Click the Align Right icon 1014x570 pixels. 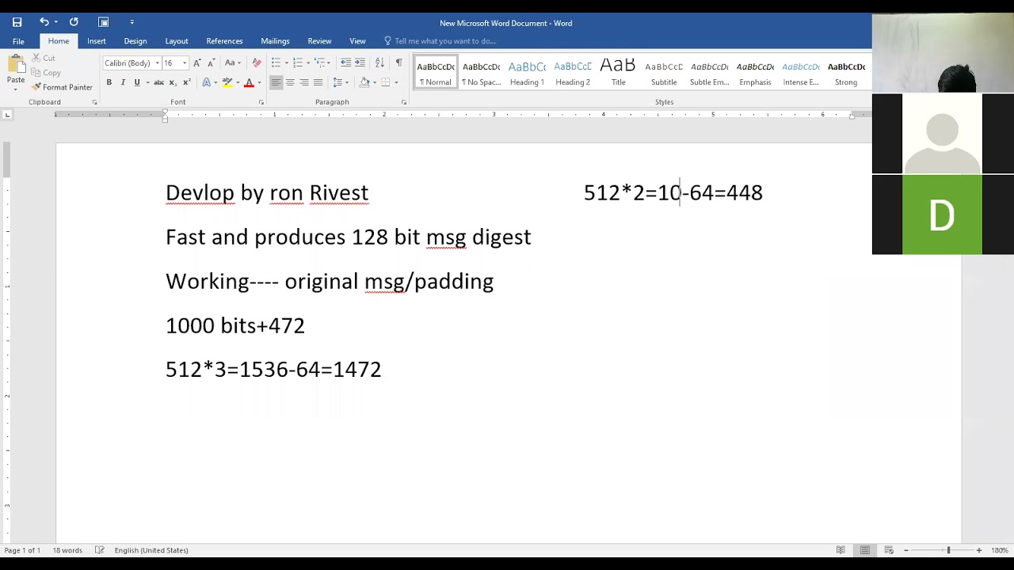coord(304,82)
